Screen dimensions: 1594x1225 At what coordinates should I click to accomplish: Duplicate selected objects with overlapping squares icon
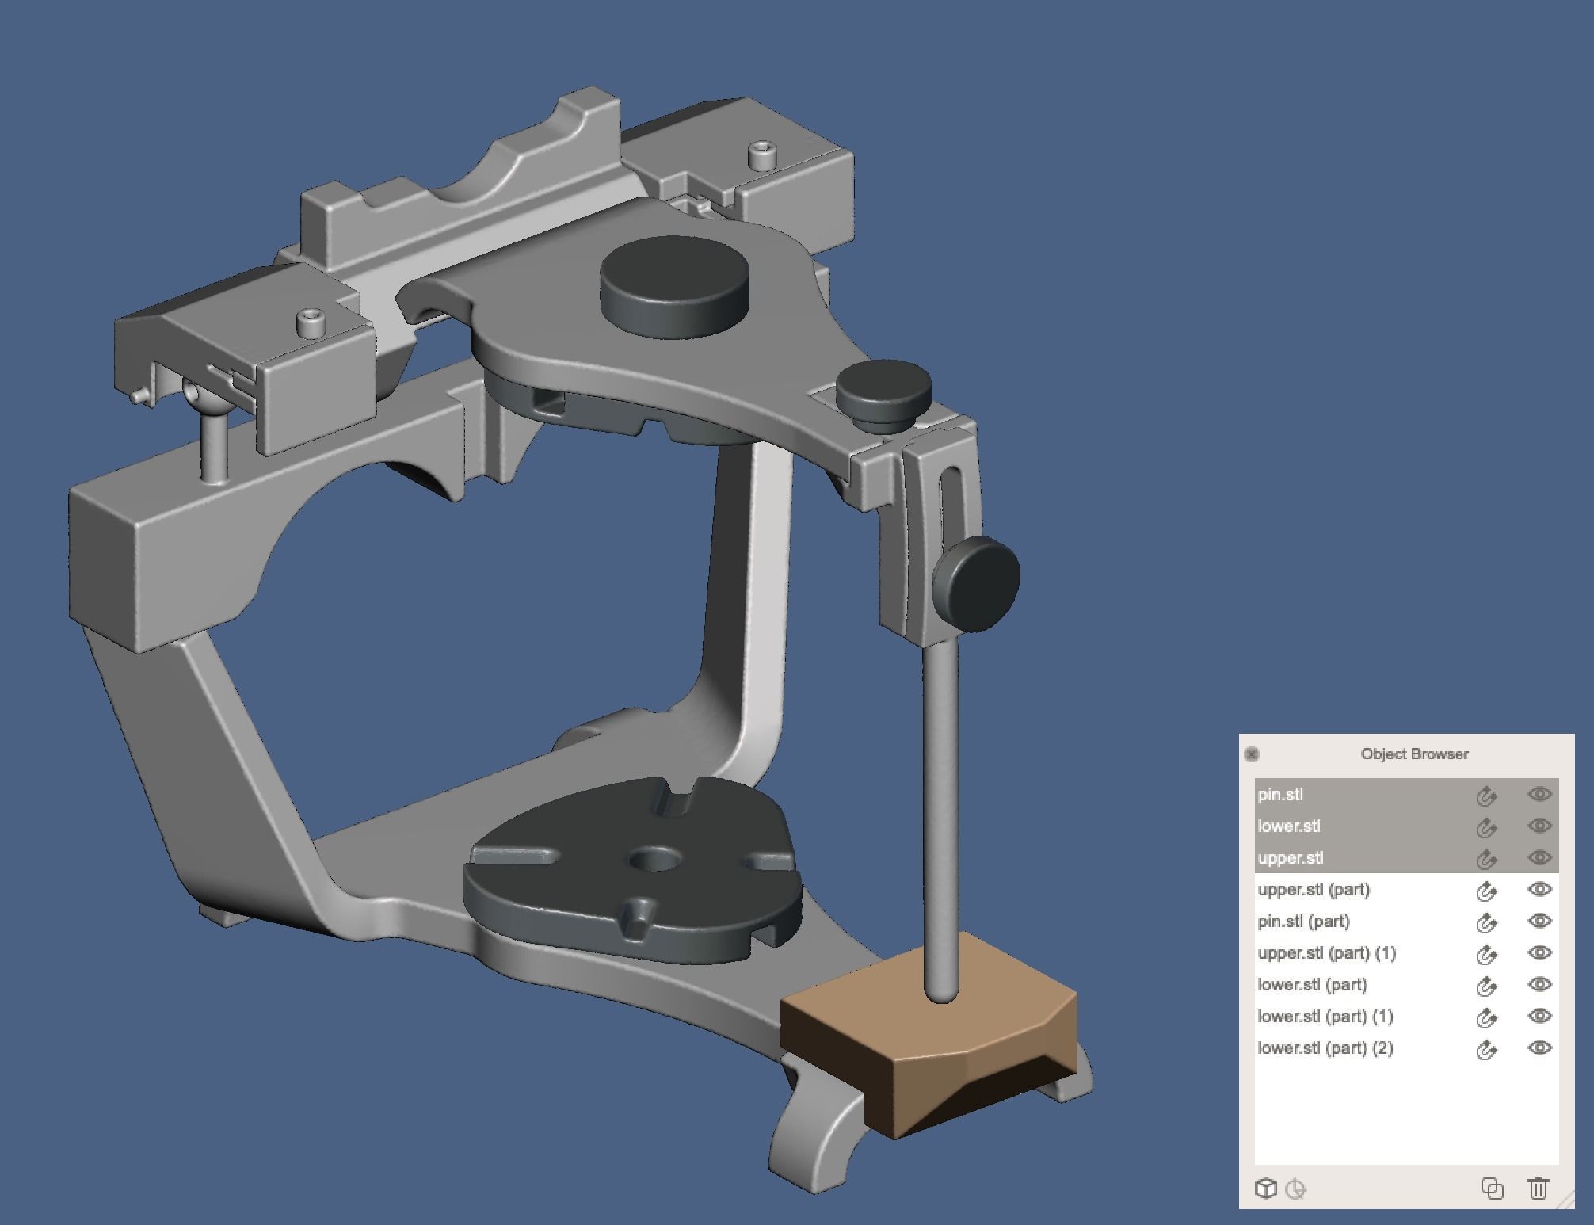1492,1189
